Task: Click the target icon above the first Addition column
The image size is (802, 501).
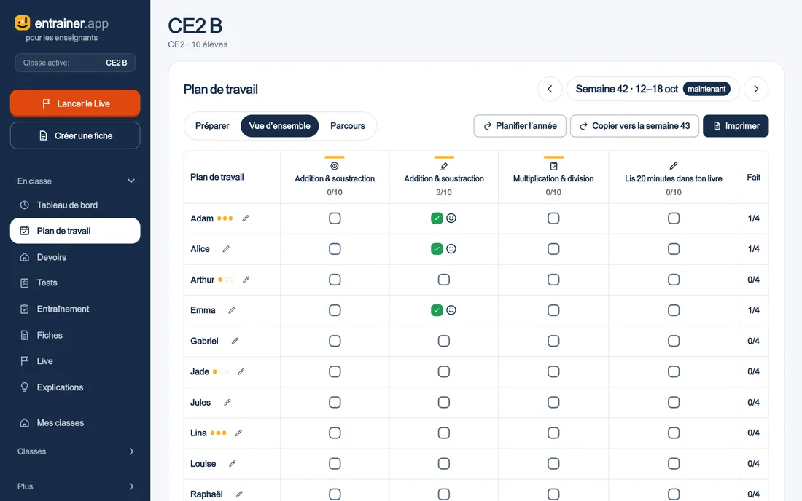Action: 335,166
